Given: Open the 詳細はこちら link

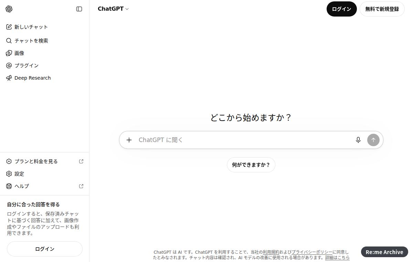Looking at the screenshot, I should [x=337, y=258].
